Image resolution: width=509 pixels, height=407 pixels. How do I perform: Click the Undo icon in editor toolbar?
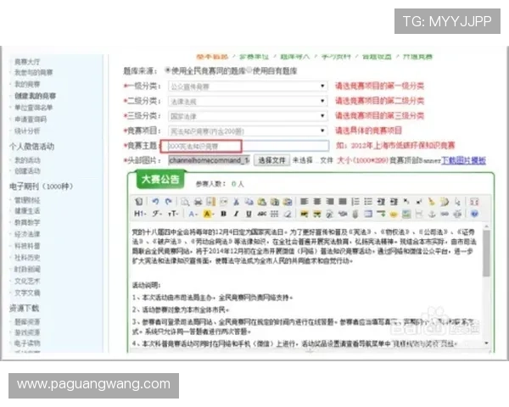(155, 202)
